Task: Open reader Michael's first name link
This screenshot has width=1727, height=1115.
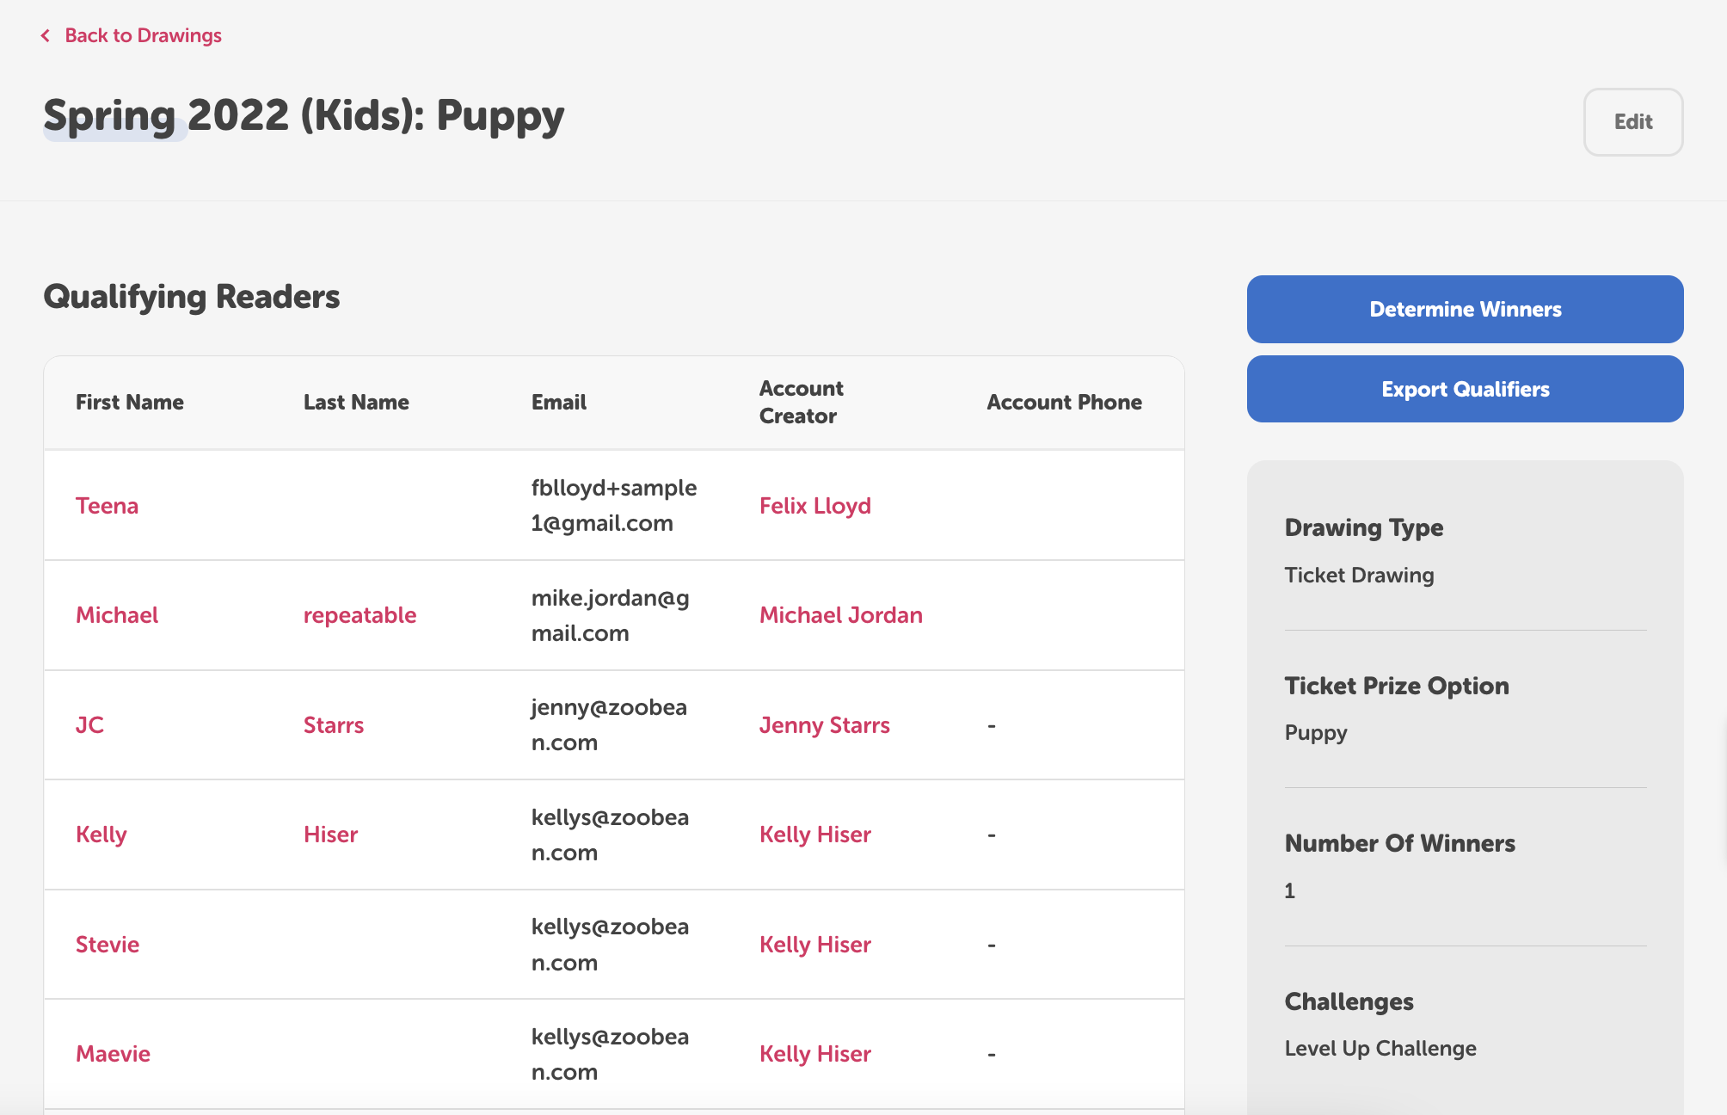Action: [x=117, y=614]
